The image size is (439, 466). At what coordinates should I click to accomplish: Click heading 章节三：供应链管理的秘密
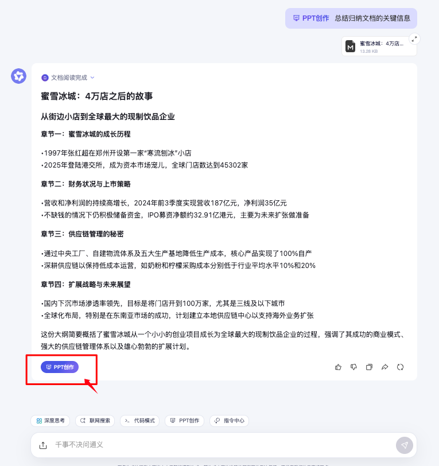click(82, 234)
